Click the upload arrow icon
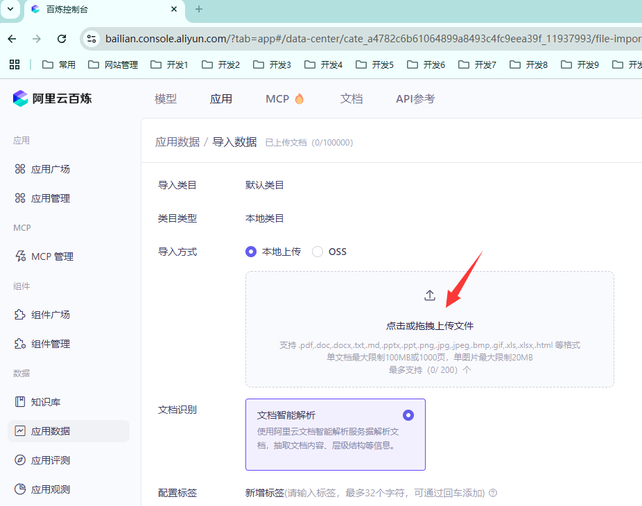Screen dimensions: 642x506 [429, 295]
